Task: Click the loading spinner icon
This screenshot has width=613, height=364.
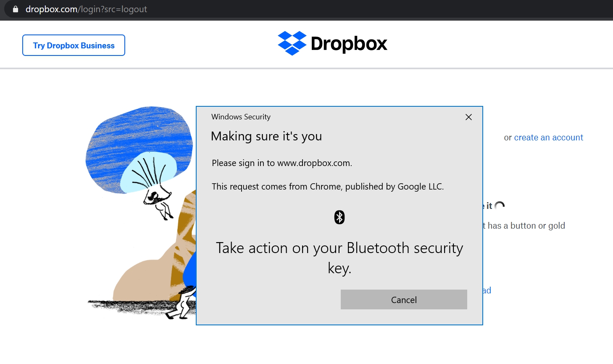Action: (x=500, y=206)
